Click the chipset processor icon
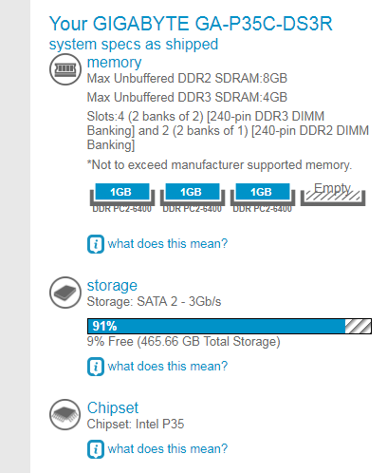The width and height of the screenshot is (387, 473). pos(65,415)
